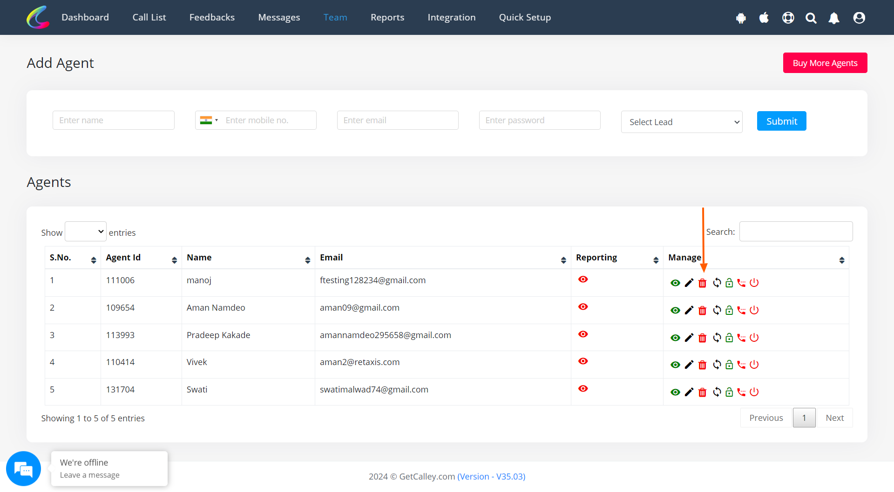This screenshot has width=894, height=492.
Task: Open the Show entries count dropdown
Action: click(86, 232)
